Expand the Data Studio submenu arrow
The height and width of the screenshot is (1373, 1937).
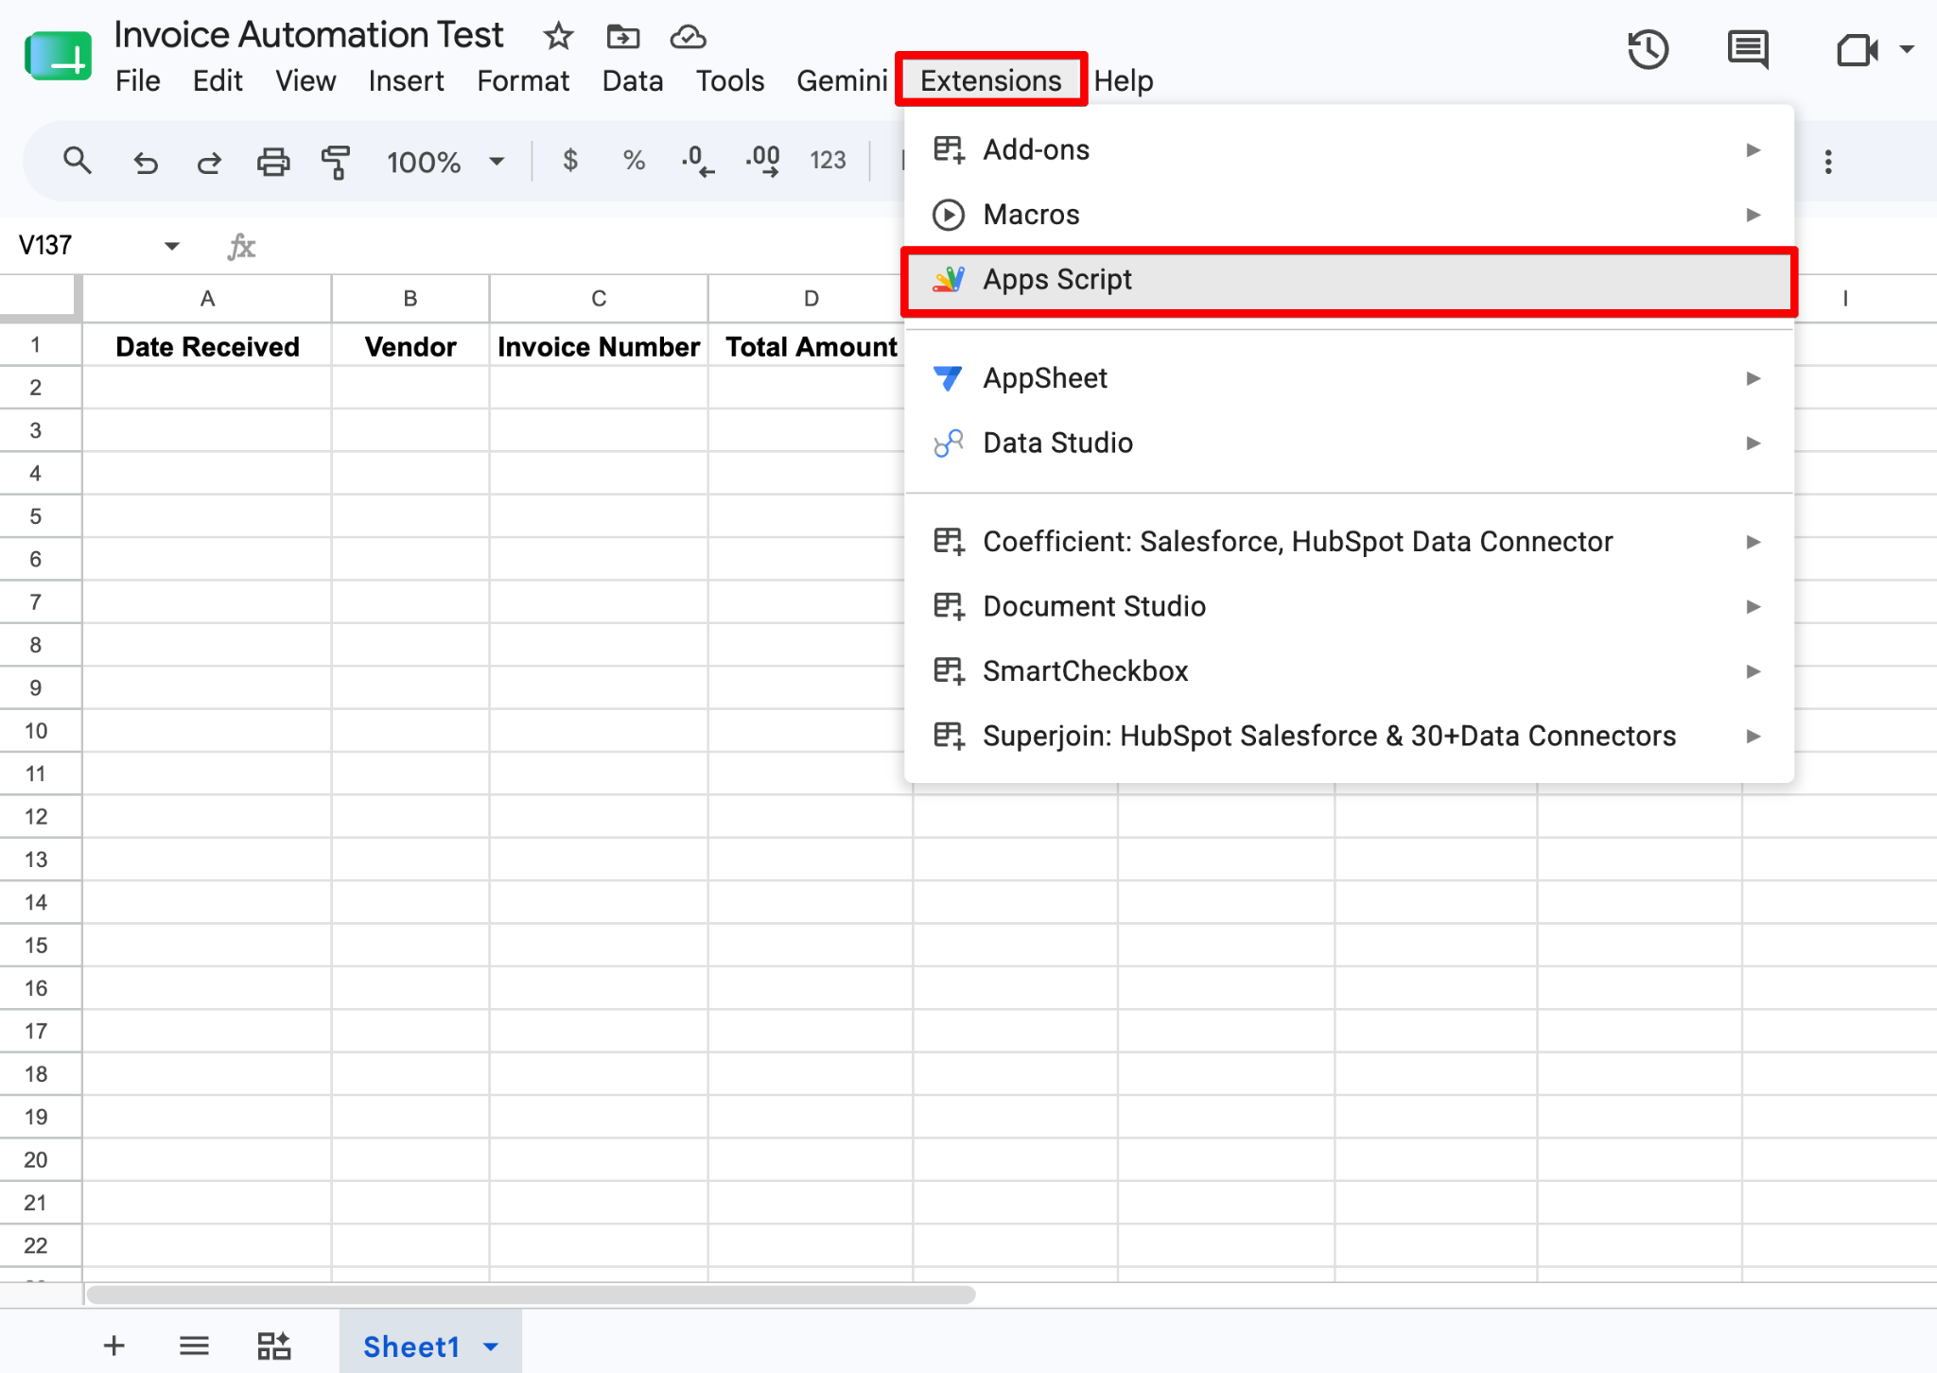pyautogui.click(x=1754, y=443)
